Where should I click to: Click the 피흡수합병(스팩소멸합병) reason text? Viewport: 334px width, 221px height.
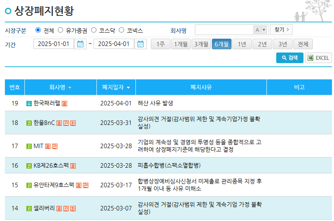pyautogui.click(x=169, y=166)
